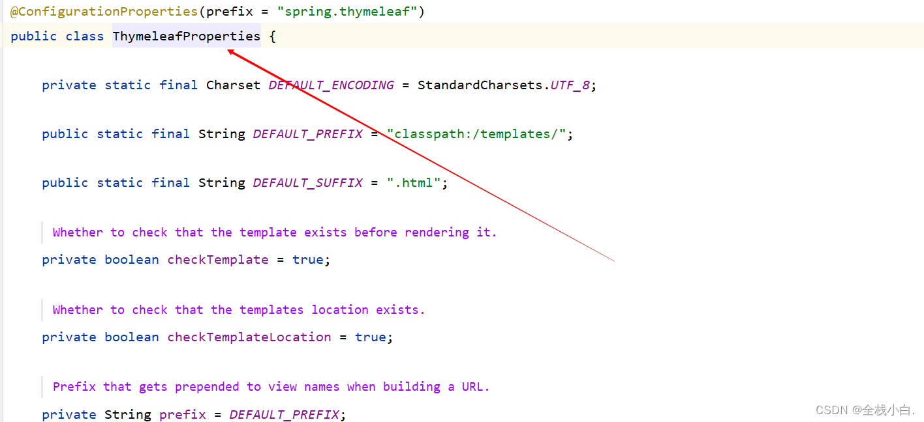924x422 pixels.
Task: Click the comment about prefix prepended to view names
Action: coord(271,386)
